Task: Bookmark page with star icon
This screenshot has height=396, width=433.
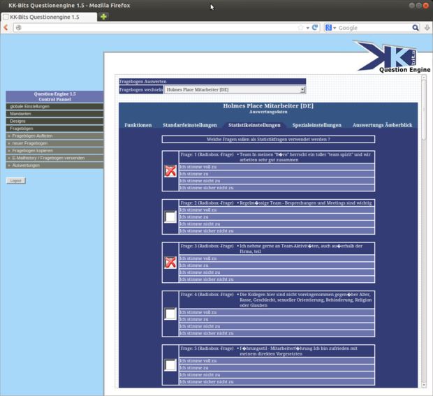Action: (x=301, y=28)
